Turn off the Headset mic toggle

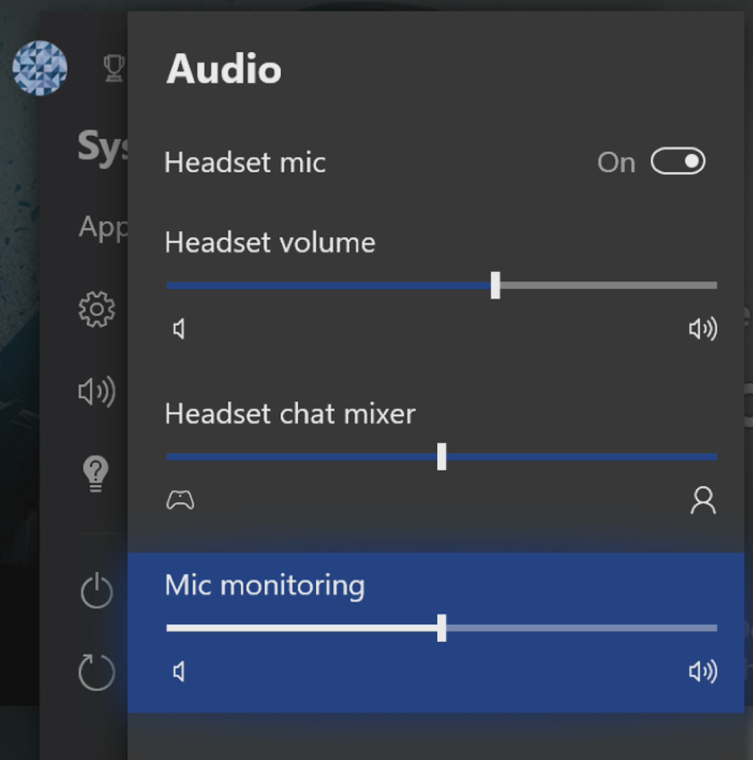[x=678, y=162]
